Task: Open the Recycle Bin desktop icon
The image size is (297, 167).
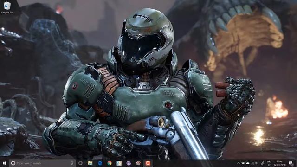Action: [7, 7]
